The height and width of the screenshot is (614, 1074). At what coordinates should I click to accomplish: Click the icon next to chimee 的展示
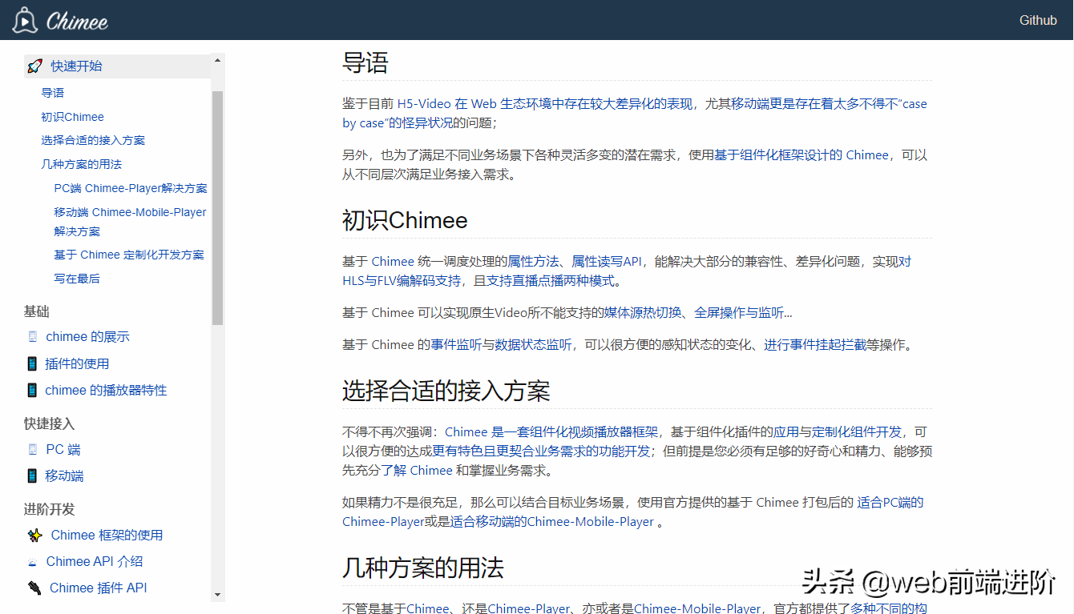click(x=33, y=337)
